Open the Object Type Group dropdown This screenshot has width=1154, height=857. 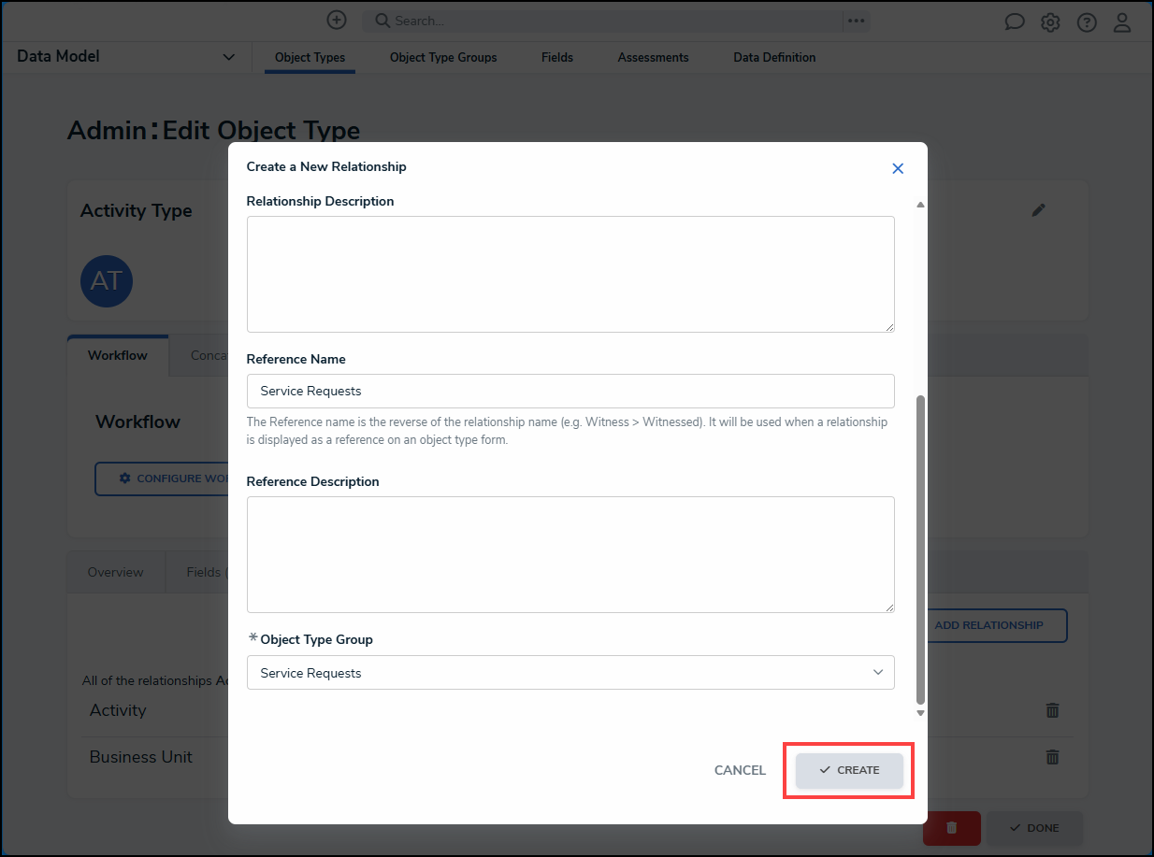click(570, 673)
